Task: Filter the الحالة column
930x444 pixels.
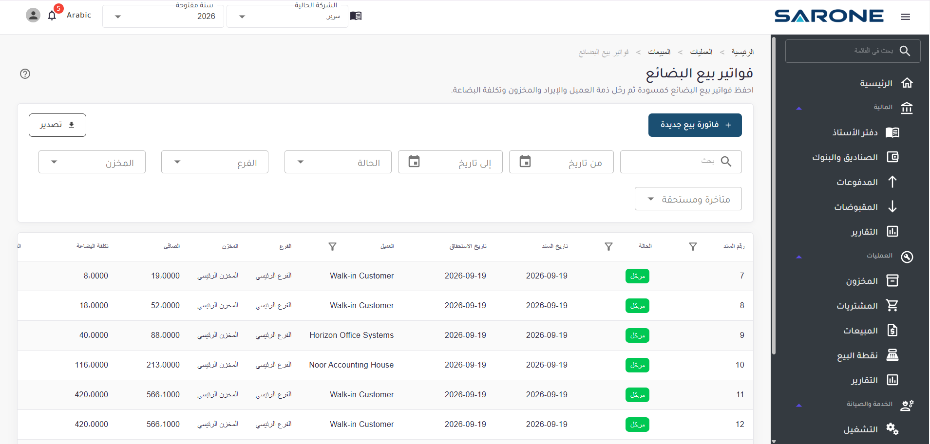Action: [x=608, y=247]
